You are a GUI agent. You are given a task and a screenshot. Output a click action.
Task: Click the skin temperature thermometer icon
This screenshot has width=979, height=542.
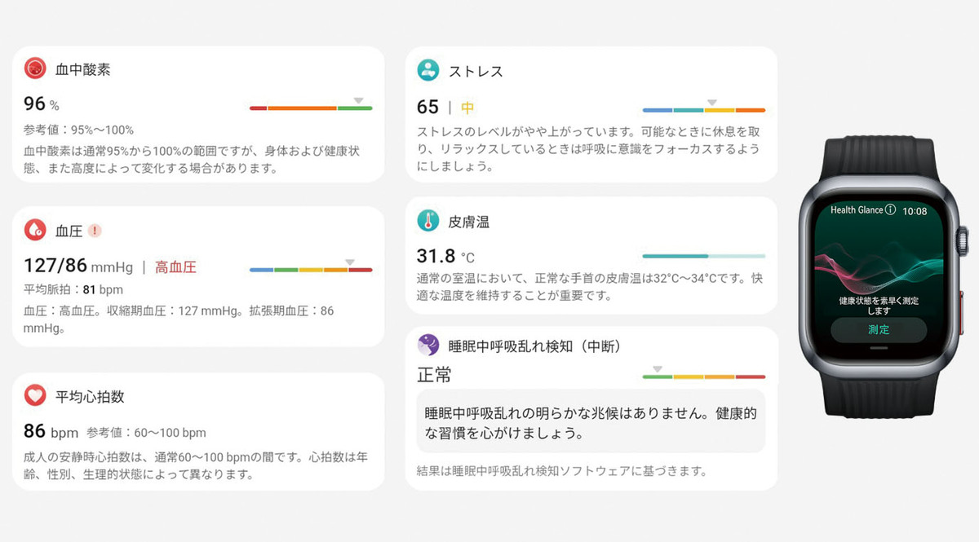click(x=427, y=221)
